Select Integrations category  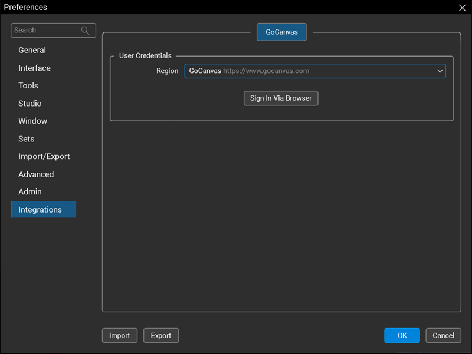pyautogui.click(x=44, y=210)
